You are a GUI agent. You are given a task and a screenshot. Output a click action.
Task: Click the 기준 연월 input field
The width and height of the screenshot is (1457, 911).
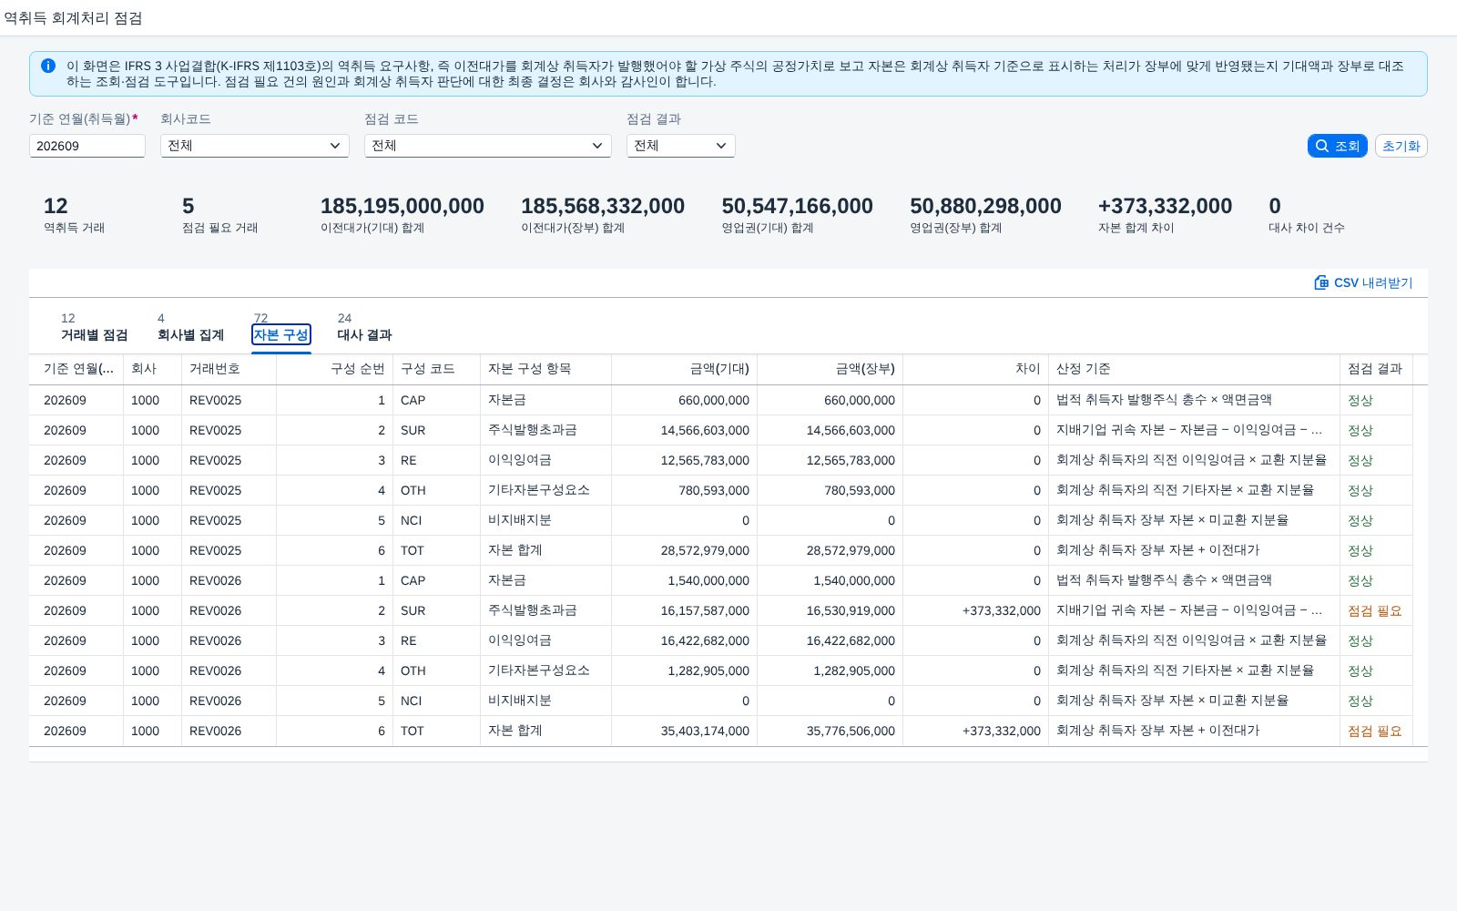click(87, 146)
